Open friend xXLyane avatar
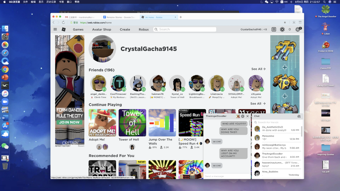Image resolution: width=340 pixels, height=191 pixels. 256,83
